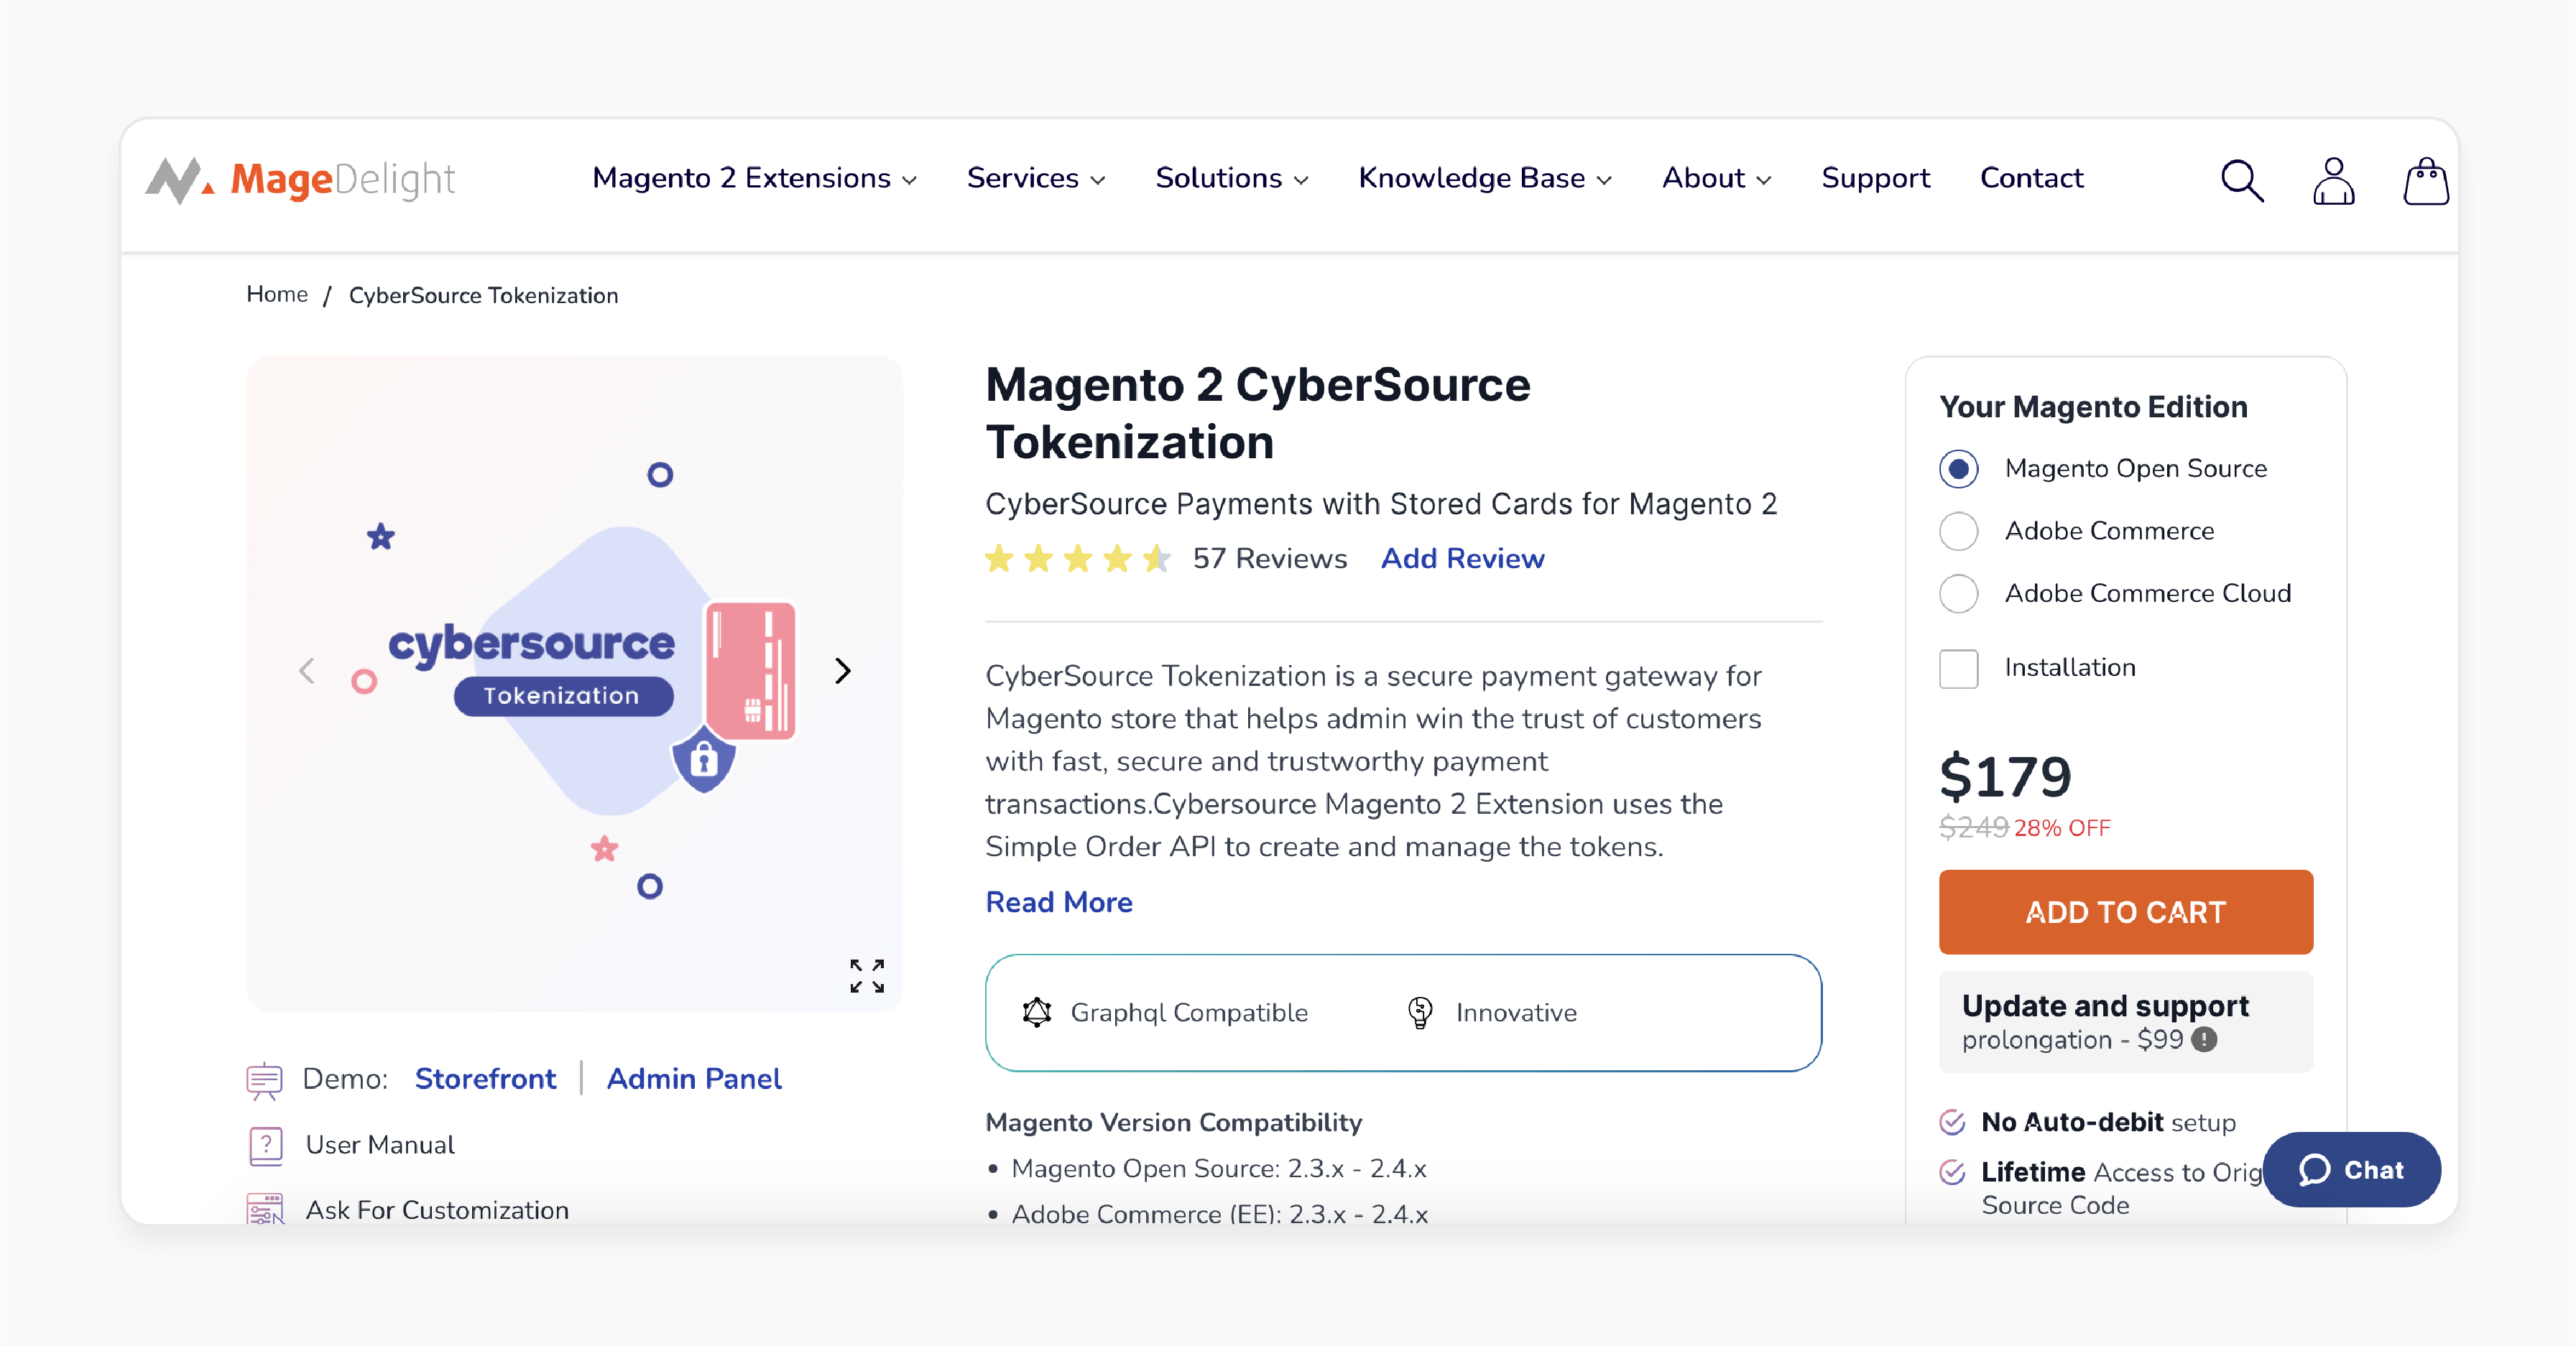The image size is (2576, 1346).
Task: Click the User Manual question icon
Action: (x=266, y=1145)
